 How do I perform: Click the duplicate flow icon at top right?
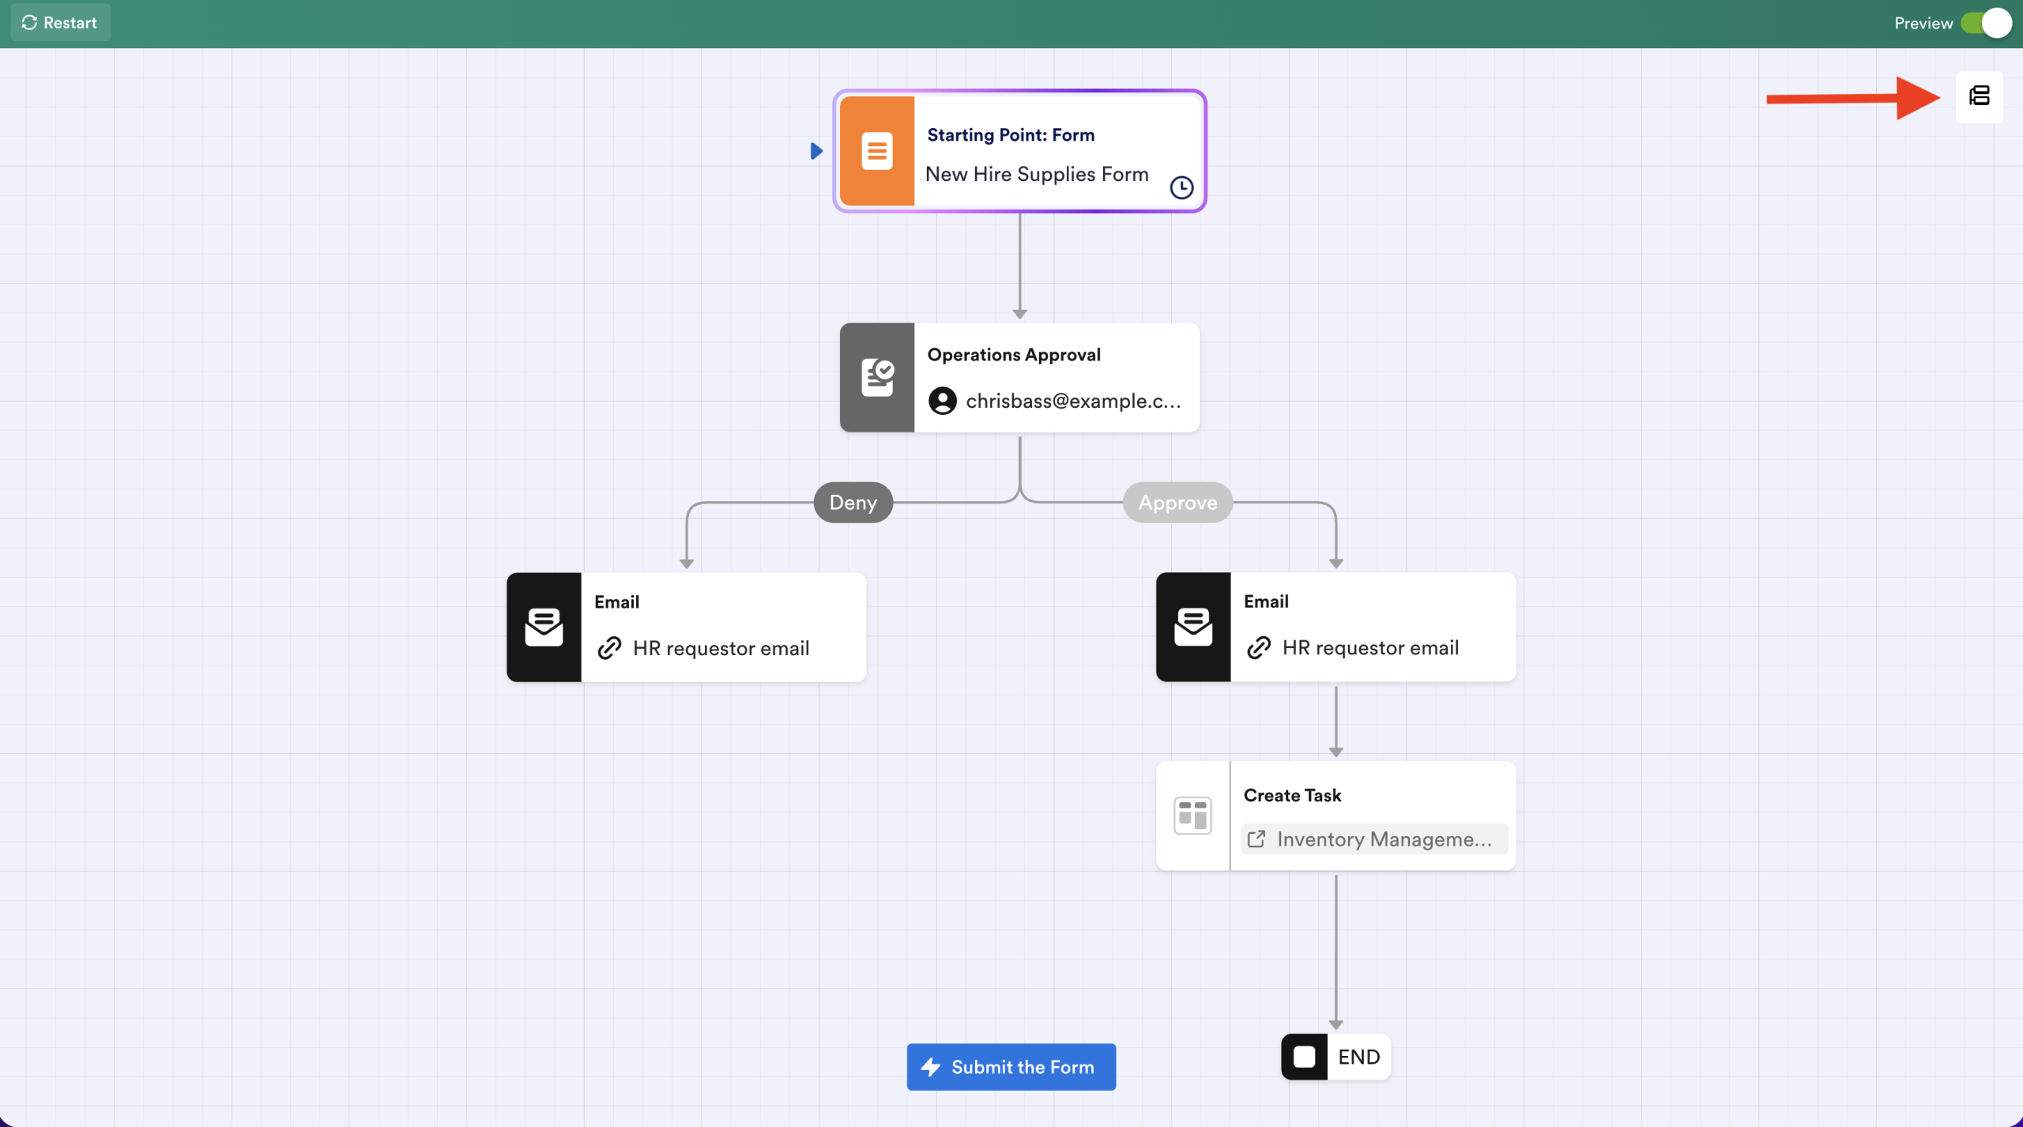[1979, 96]
